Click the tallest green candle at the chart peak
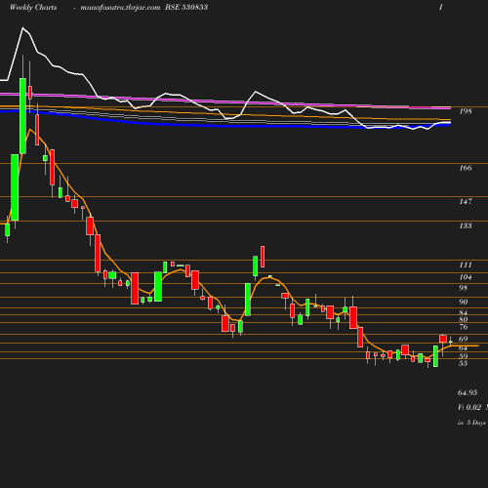Image resolution: width=488 pixels, height=488 pixels. pyautogui.click(x=22, y=116)
